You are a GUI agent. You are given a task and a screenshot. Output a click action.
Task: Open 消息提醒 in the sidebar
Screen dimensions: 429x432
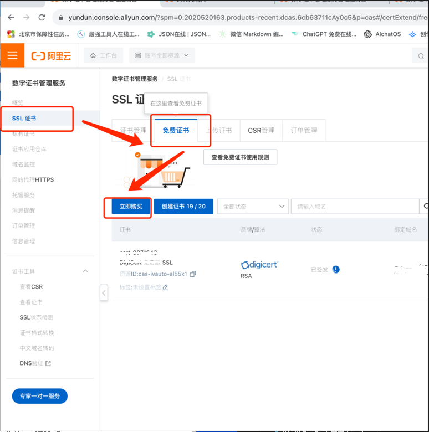(x=23, y=210)
